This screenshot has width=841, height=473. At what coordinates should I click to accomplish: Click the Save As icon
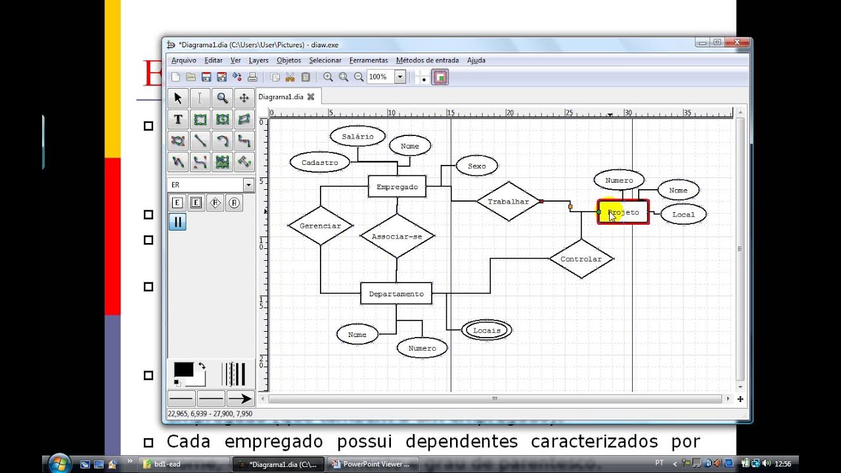click(221, 77)
